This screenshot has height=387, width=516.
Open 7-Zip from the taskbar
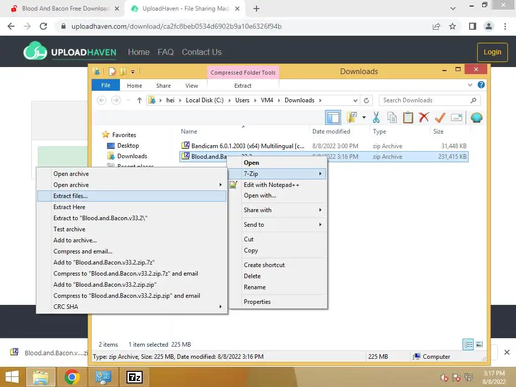click(x=134, y=377)
